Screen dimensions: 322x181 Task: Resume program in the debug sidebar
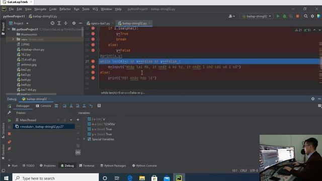coord(10,121)
